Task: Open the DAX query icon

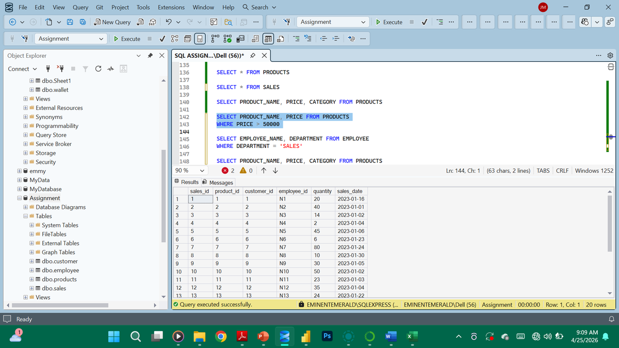Action: click(153, 22)
